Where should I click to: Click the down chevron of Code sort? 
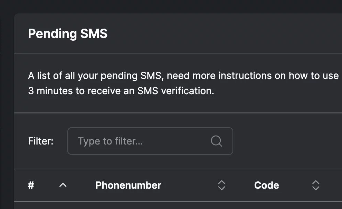315,188
